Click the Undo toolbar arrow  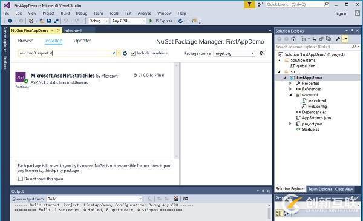click(x=66, y=21)
